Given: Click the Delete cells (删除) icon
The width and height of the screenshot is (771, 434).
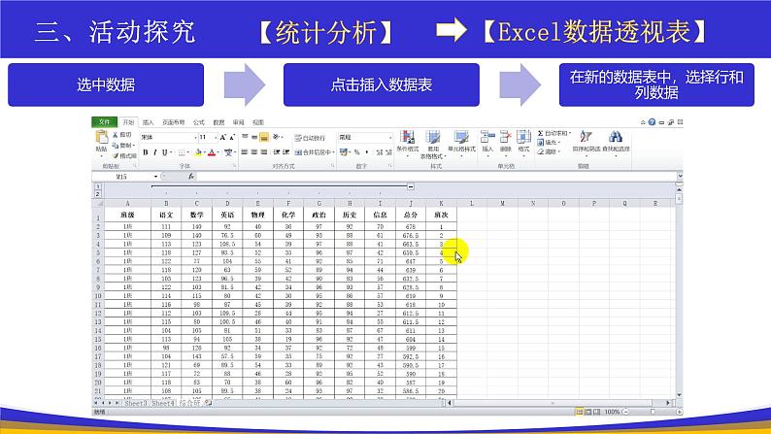Looking at the screenshot, I should pos(506,137).
